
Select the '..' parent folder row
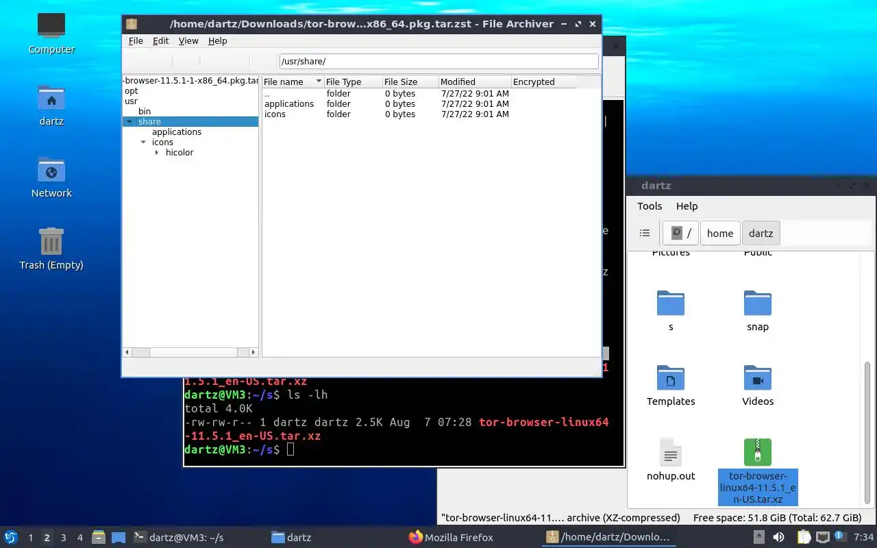(419, 94)
